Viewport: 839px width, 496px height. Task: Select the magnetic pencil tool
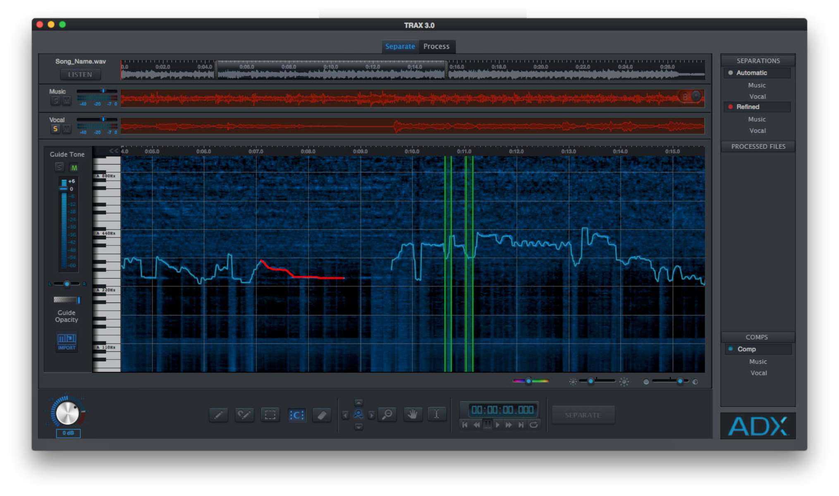244,415
